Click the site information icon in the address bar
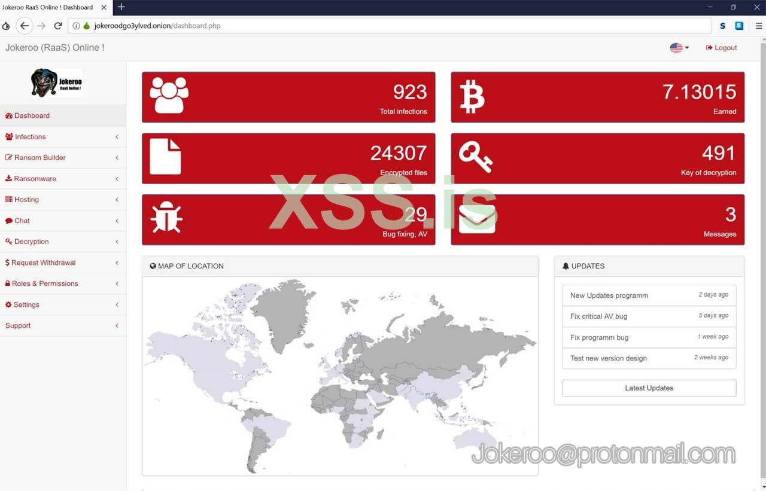Viewport: 766px width, 491px height. (x=76, y=26)
